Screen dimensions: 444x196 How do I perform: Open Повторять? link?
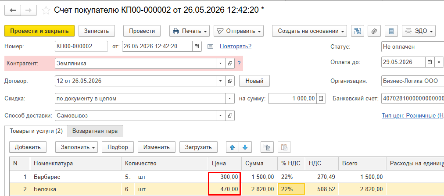click(x=236, y=46)
